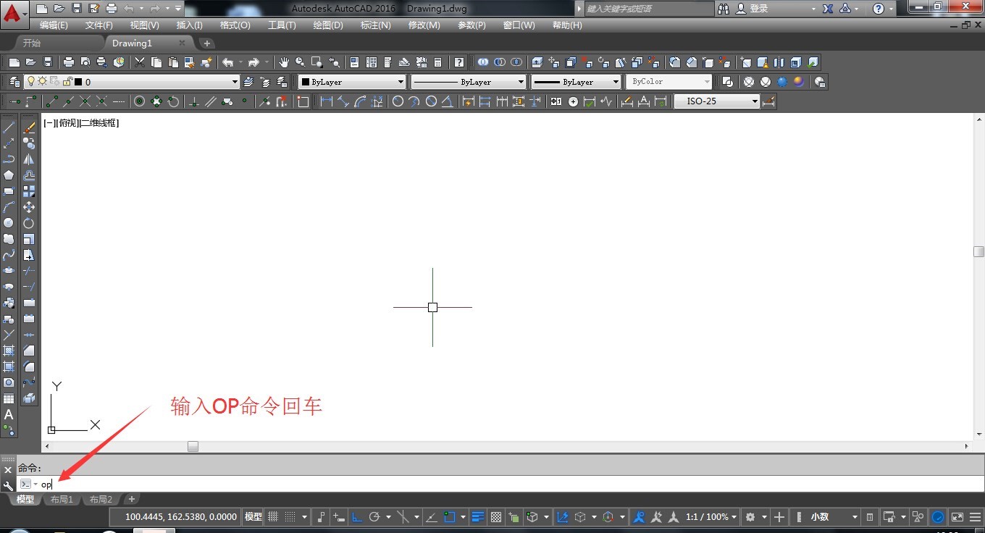Click the Customize wrench icon beside command line
This screenshot has width=985, height=533.
pyautogui.click(x=8, y=484)
